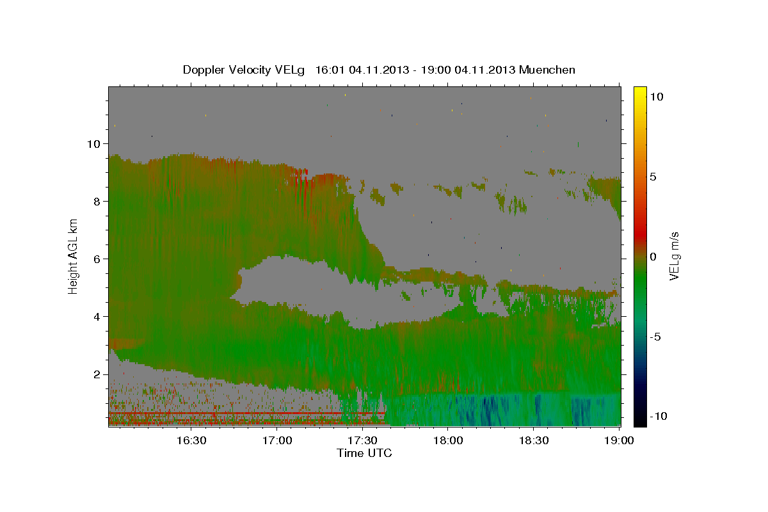The width and height of the screenshot is (768, 512).
Task: Click the 'Height AGL km' axis title
Action: pyautogui.click(x=74, y=257)
